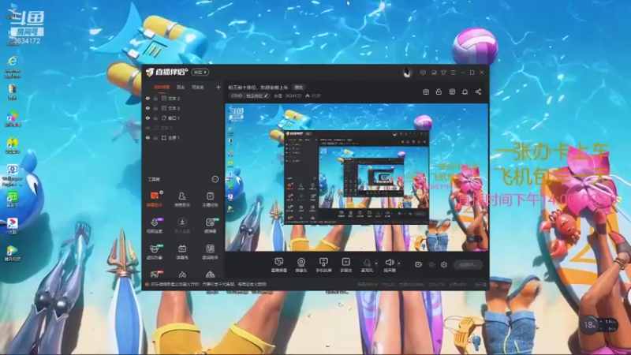Image resolution: width=631 pixels, height=355 pixels.
Task: Add 摄像头 camera source
Action: click(x=301, y=265)
